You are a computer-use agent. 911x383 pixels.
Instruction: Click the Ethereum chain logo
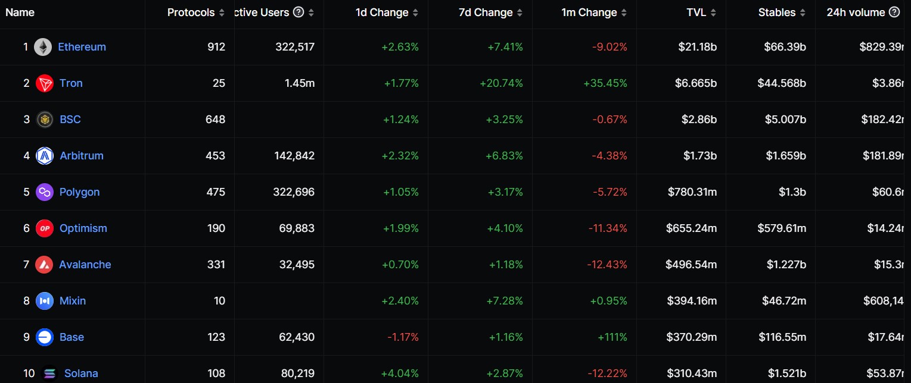point(43,46)
